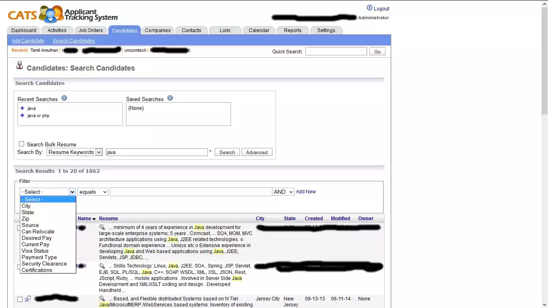
Task: Click into the Quick Search text field
Action: coord(336,51)
